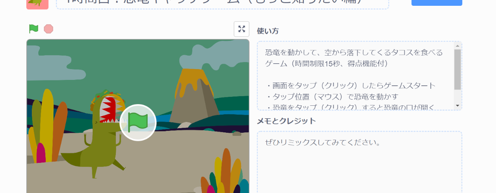
Task: Click the project title text field
Action: pos(222,3)
